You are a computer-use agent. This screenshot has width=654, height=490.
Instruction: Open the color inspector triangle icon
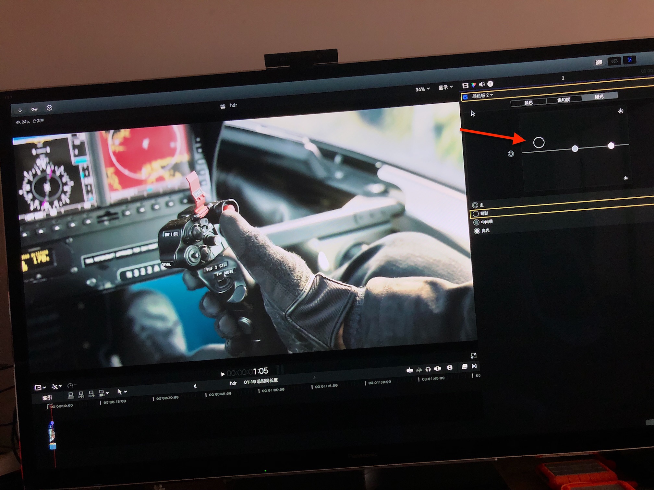[x=474, y=85]
